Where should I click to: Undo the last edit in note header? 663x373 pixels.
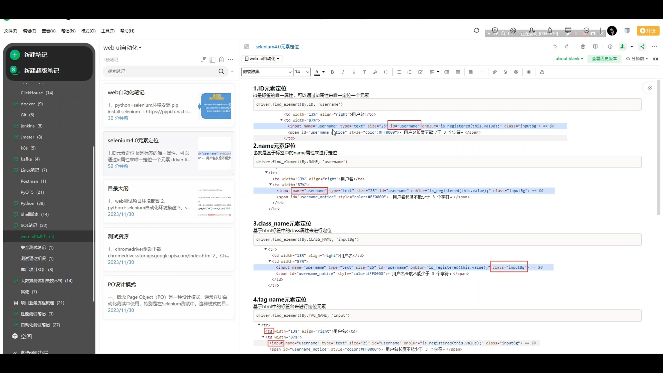[x=555, y=47]
